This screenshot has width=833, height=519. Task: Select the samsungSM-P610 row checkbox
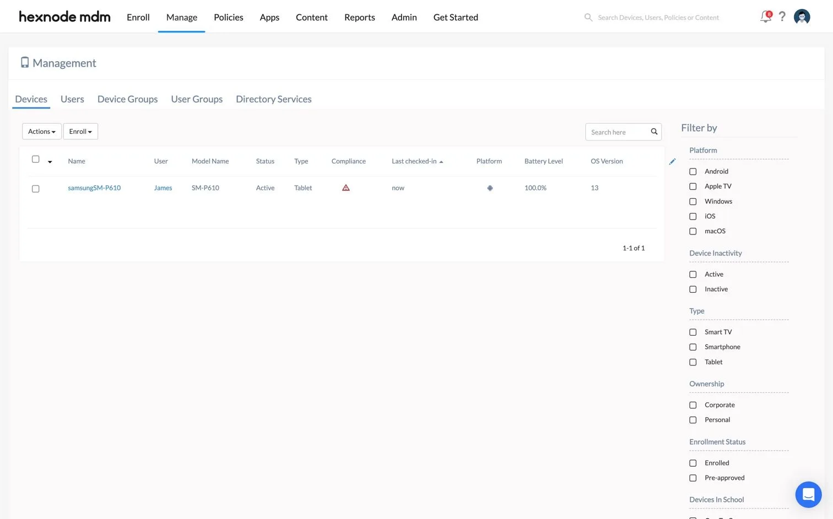tap(36, 189)
